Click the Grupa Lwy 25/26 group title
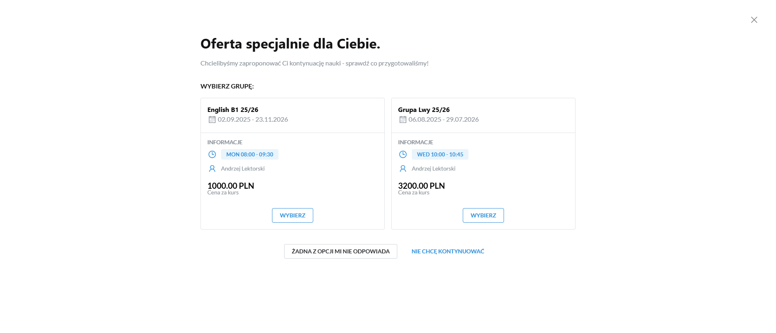This screenshot has width=776, height=333. [x=424, y=110]
